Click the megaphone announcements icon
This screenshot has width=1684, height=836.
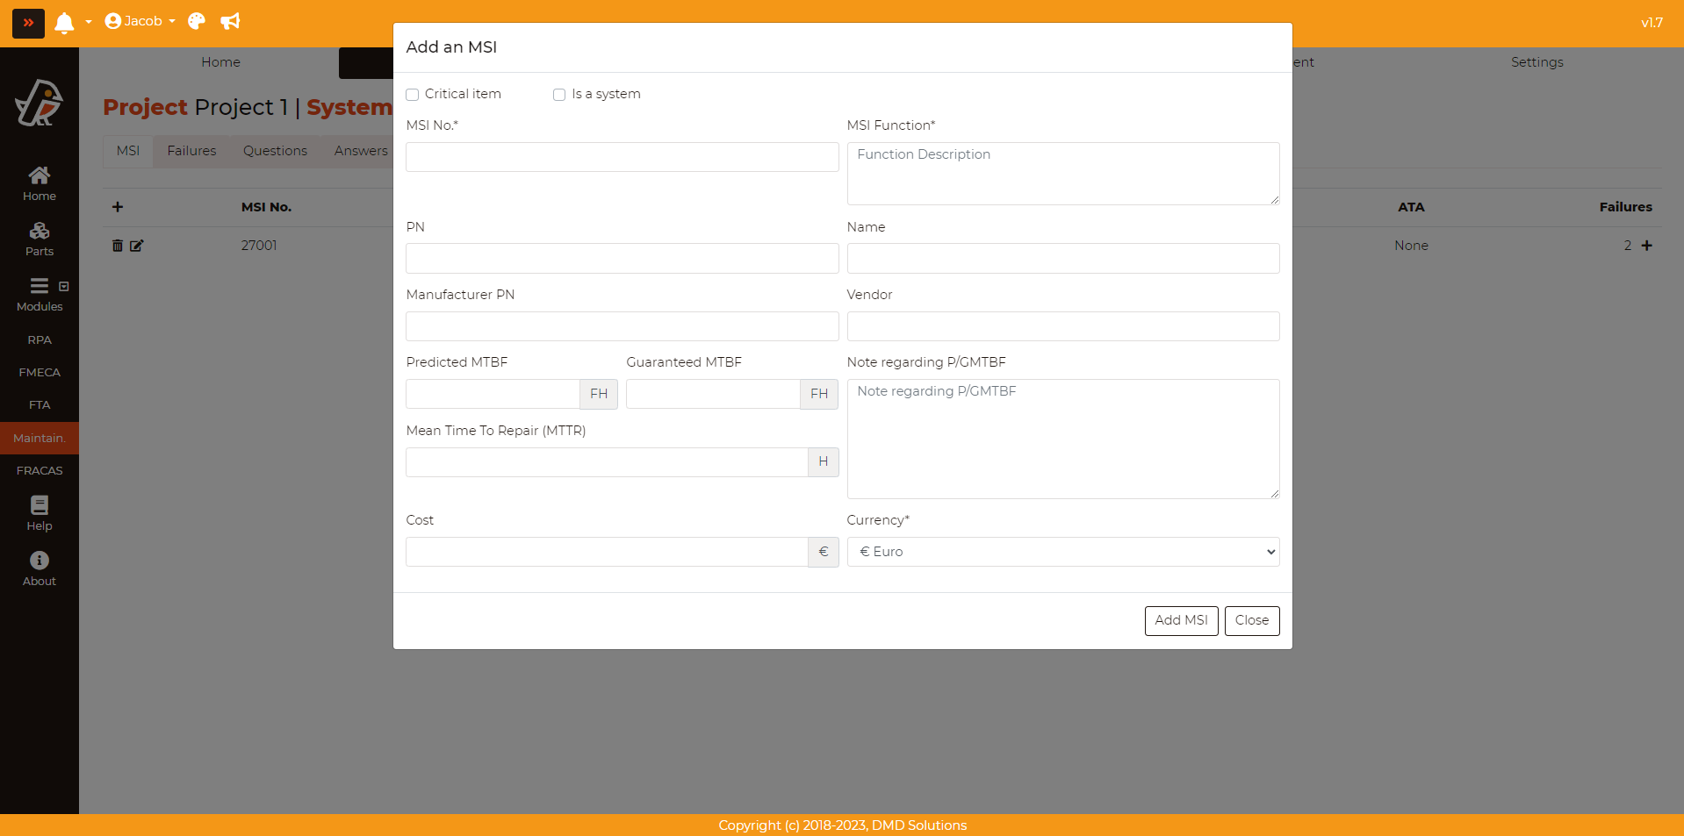coord(230,22)
